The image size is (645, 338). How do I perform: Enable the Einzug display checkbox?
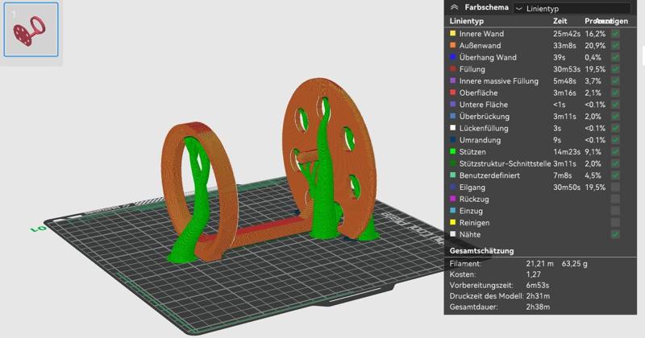coord(615,211)
